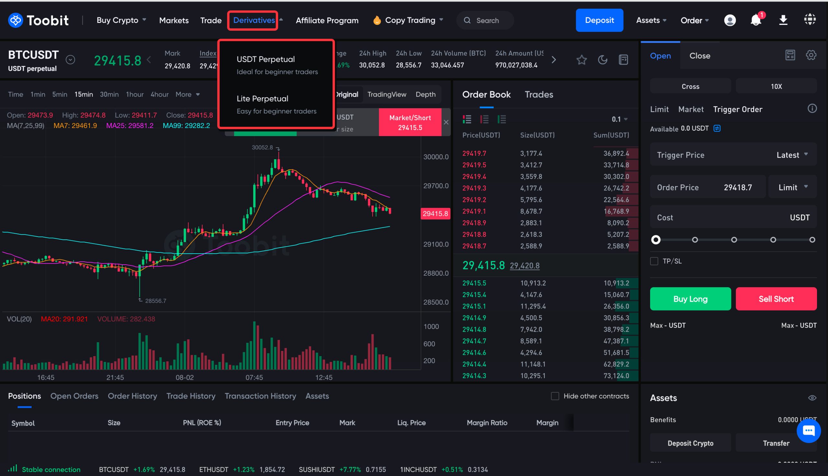Check Hide other contracts
828x476 pixels.
coord(555,396)
